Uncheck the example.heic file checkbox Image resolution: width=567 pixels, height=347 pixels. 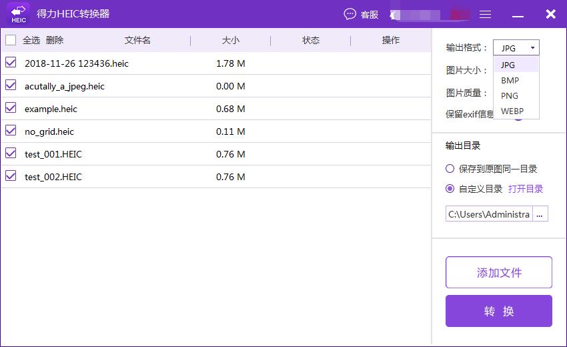tap(11, 108)
